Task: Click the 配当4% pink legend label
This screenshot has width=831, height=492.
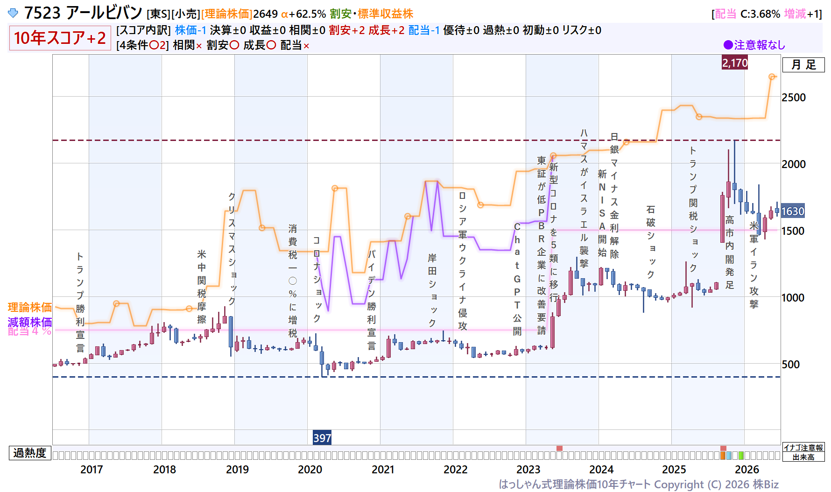Action: pyautogui.click(x=30, y=331)
